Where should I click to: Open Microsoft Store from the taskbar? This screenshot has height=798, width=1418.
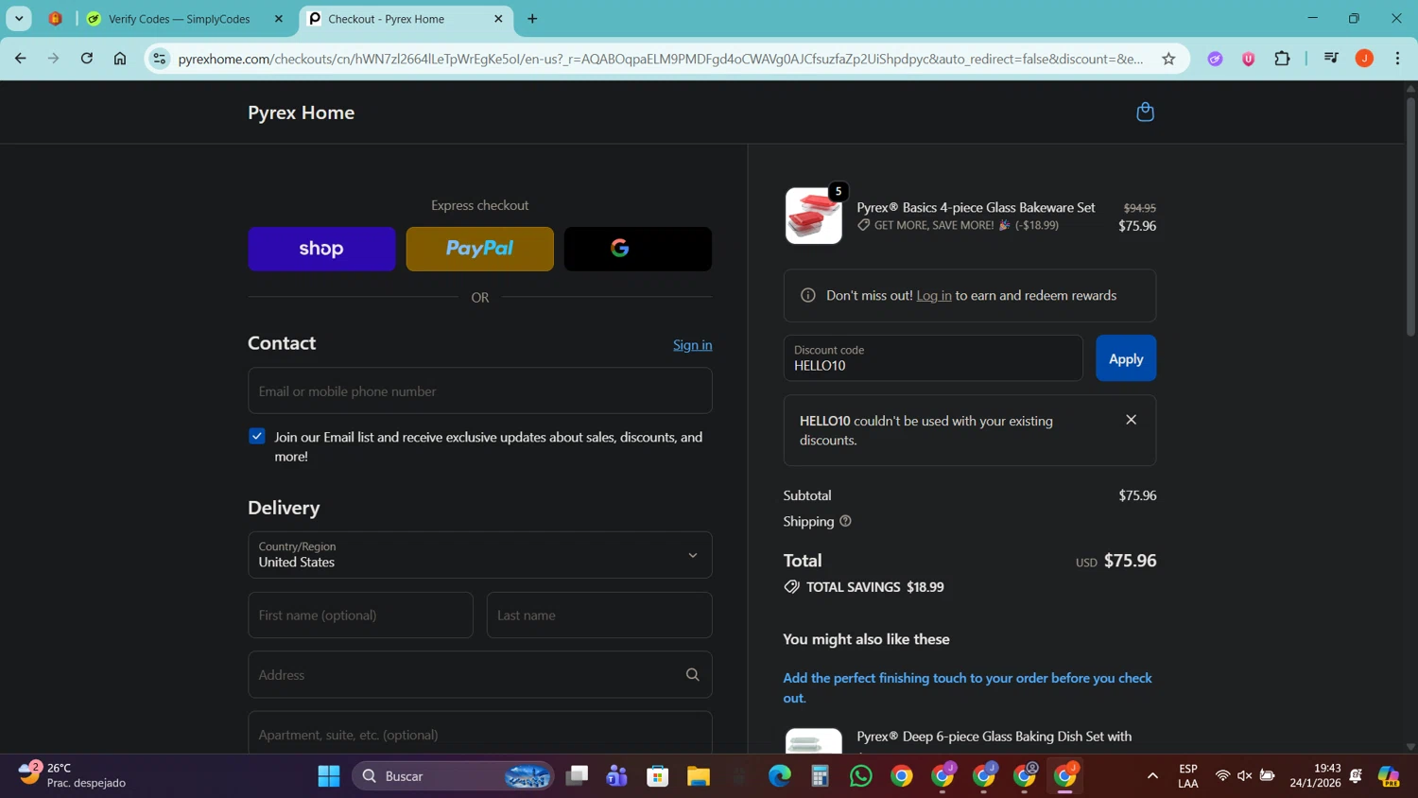(x=658, y=776)
